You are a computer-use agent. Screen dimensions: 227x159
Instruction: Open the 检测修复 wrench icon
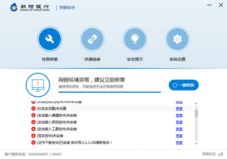point(50,39)
